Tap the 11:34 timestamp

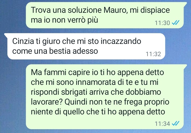pyautogui.click(x=162, y=124)
